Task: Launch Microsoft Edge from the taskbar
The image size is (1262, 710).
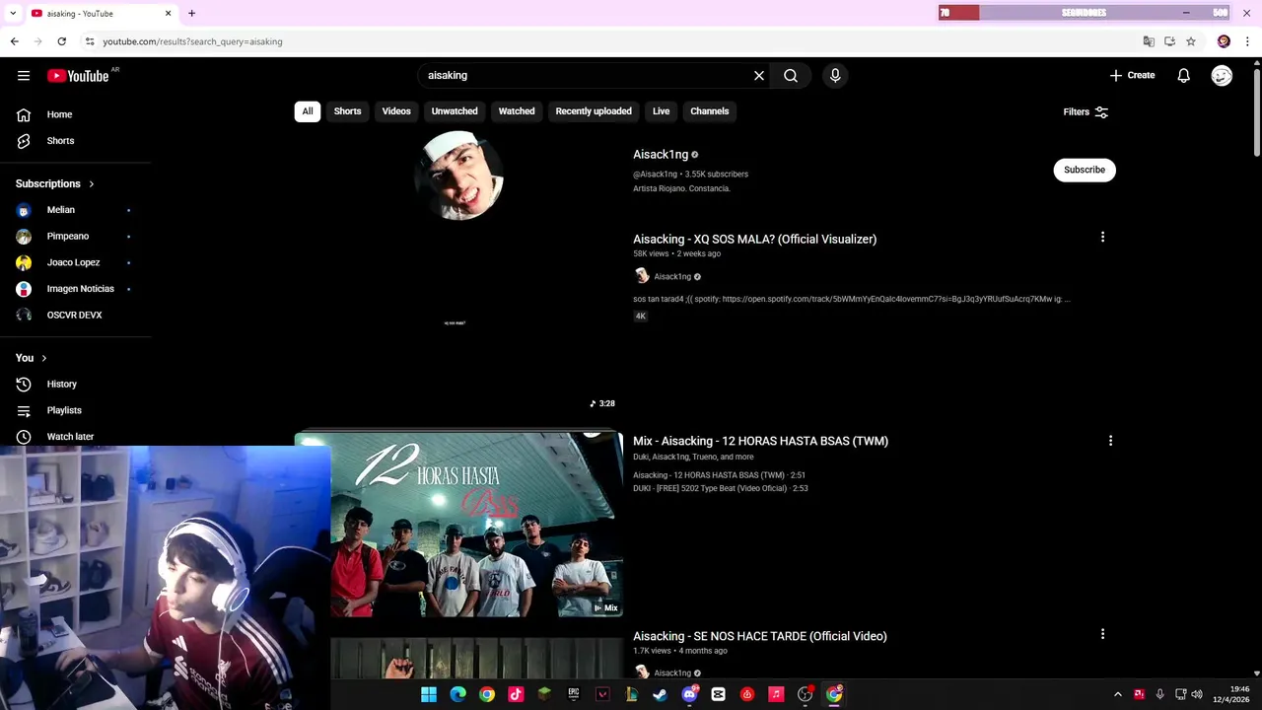Action: (457, 694)
